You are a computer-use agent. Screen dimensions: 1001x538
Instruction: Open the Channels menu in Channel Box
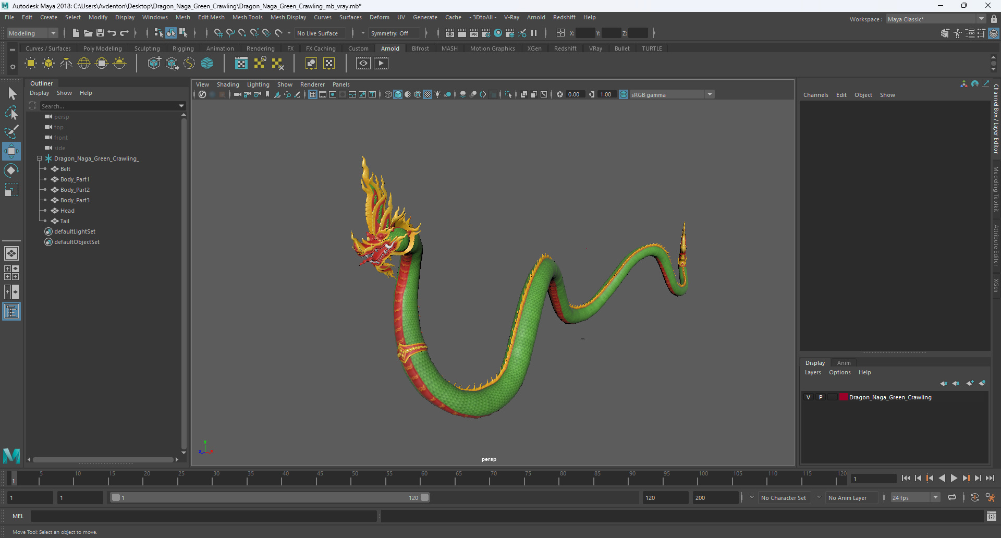coord(815,95)
